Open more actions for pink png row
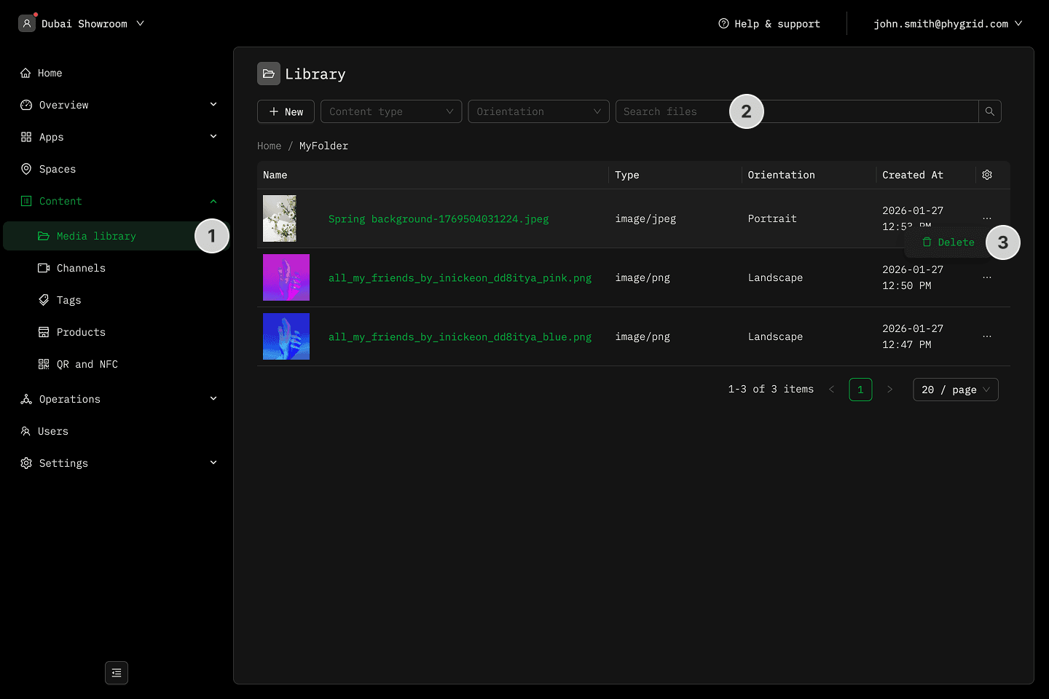The height and width of the screenshot is (699, 1049). pyautogui.click(x=987, y=277)
